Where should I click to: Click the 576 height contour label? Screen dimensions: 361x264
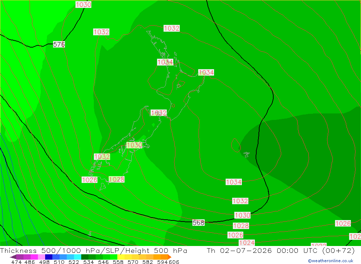[59, 44]
